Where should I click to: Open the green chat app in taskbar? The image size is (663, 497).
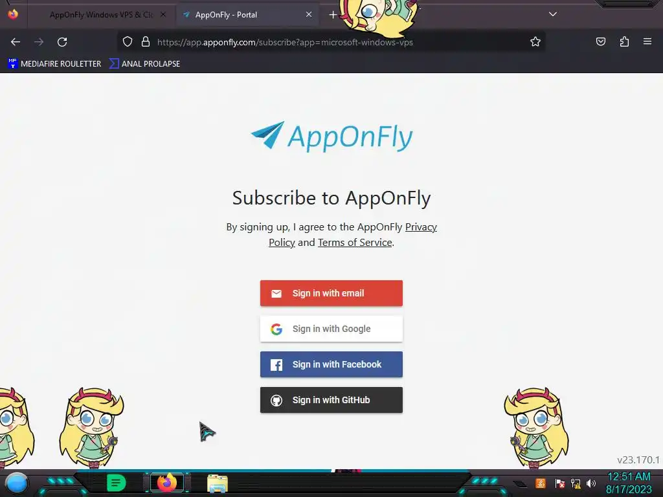[116, 483]
